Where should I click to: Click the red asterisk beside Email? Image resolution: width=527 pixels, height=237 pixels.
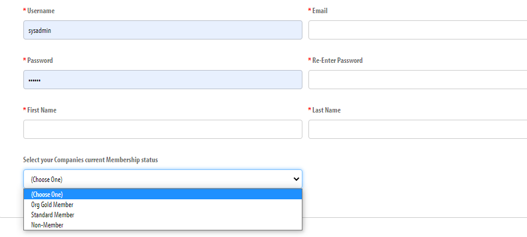pyautogui.click(x=310, y=10)
